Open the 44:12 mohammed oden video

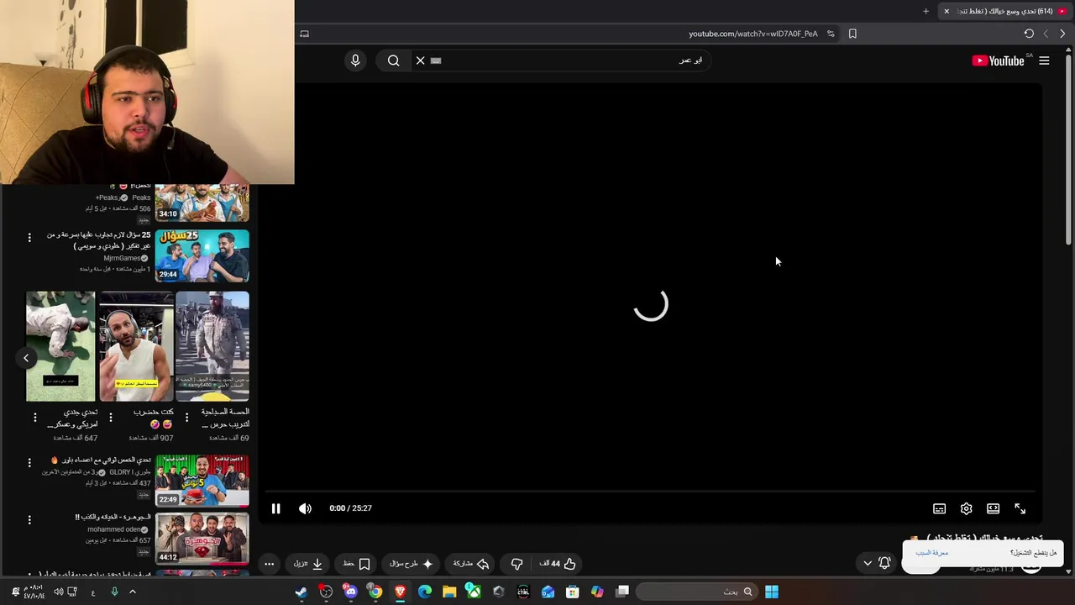point(202,538)
